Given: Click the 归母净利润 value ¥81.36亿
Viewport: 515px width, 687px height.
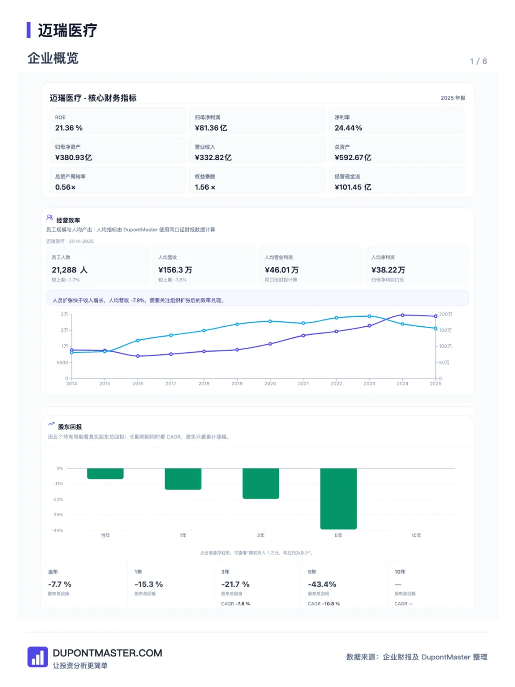Looking at the screenshot, I should pyautogui.click(x=211, y=128).
